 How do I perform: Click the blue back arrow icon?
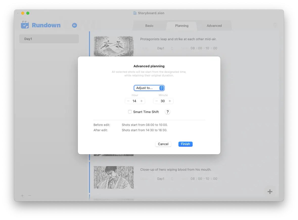click(x=74, y=25)
